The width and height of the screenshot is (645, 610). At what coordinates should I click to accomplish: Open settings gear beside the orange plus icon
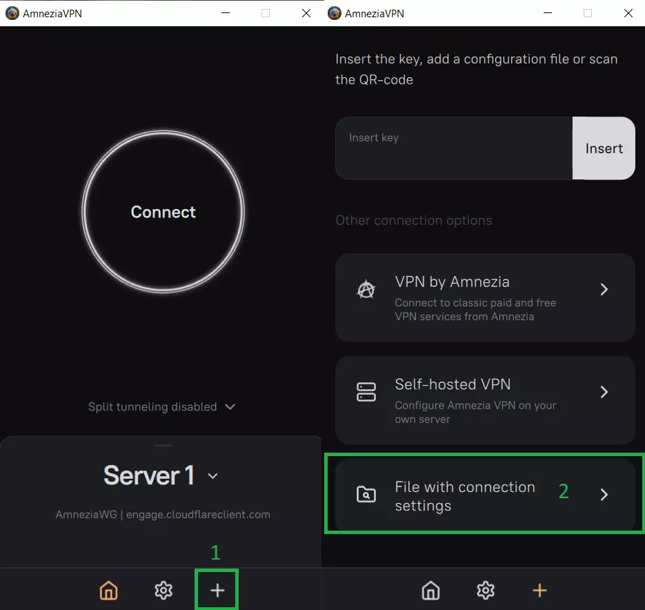[486, 590]
